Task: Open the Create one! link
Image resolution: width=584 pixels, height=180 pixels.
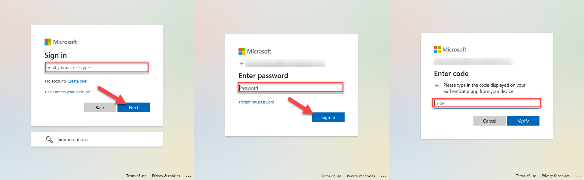Action: point(77,81)
